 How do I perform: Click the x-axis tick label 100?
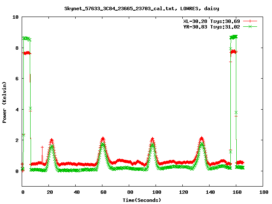point(157,192)
